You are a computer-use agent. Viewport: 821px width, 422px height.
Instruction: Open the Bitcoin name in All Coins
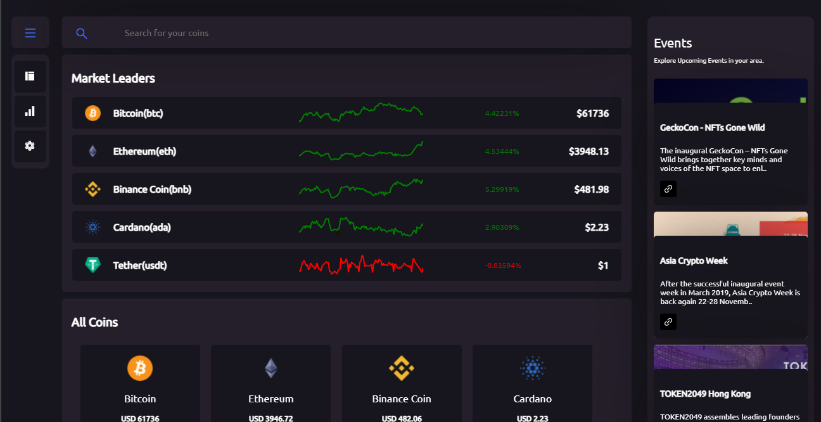point(140,399)
